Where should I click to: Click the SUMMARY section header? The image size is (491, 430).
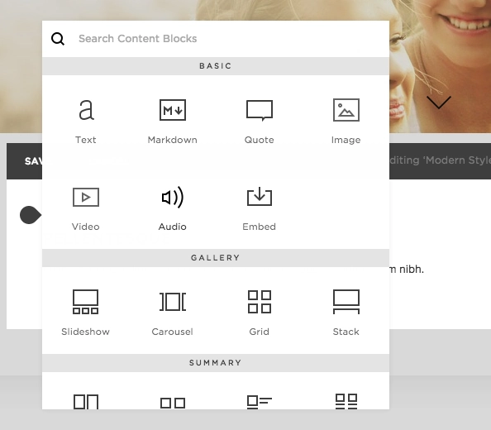(x=216, y=363)
